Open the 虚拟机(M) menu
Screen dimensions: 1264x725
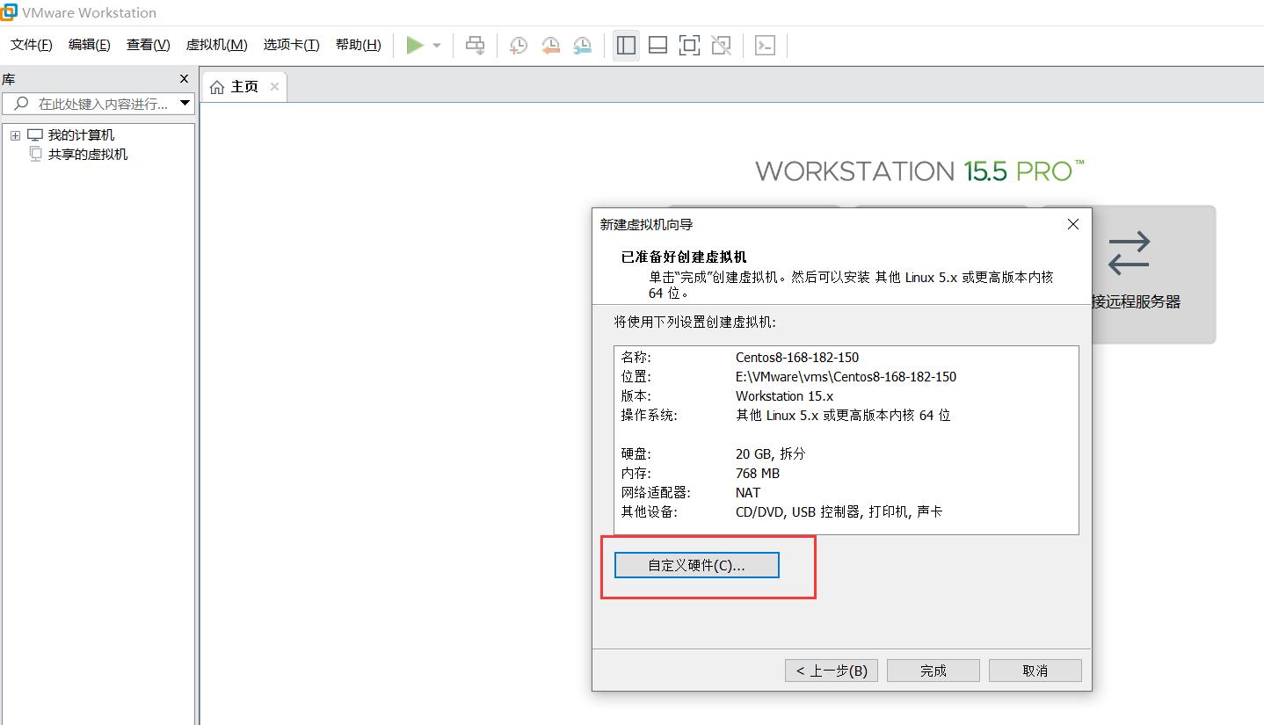tap(215, 44)
